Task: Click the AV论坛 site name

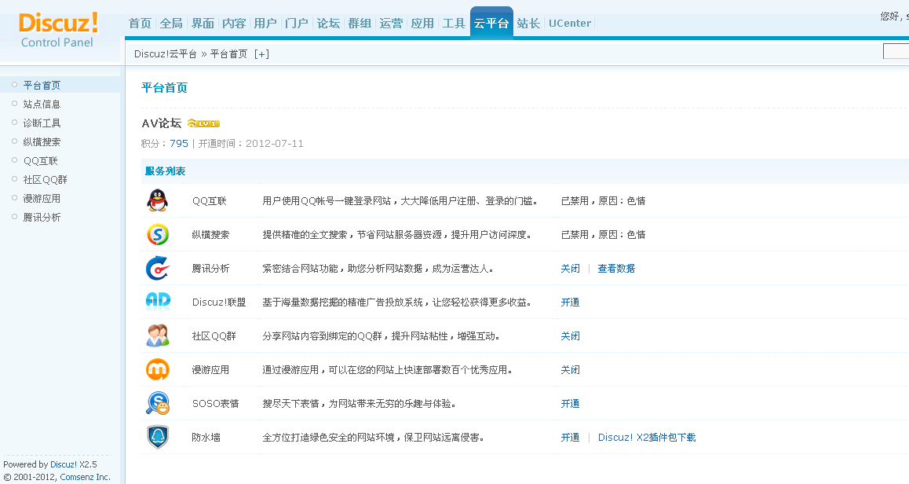Action: 162,123
